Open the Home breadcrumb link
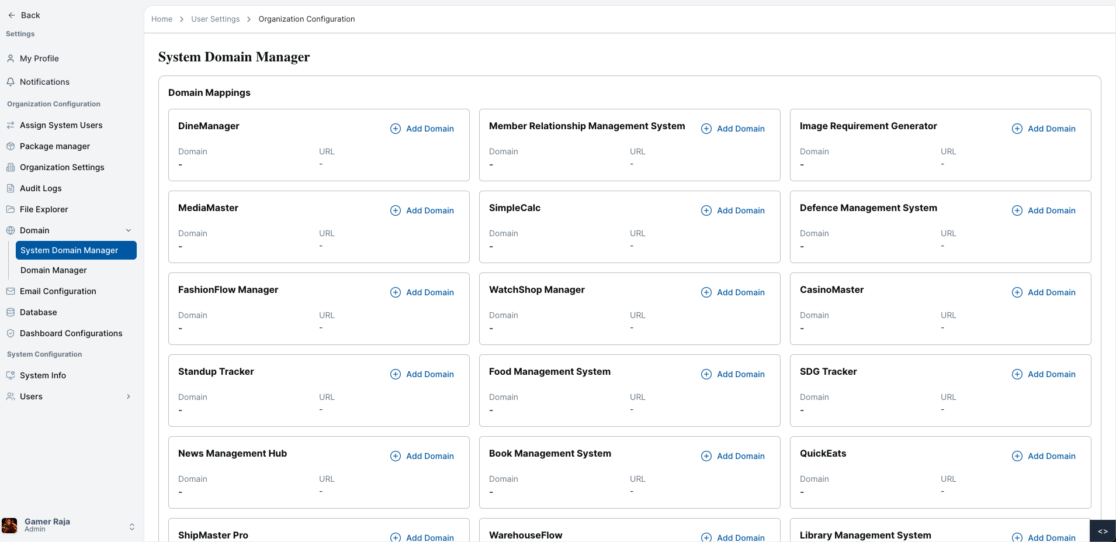1116x542 pixels. coord(162,19)
